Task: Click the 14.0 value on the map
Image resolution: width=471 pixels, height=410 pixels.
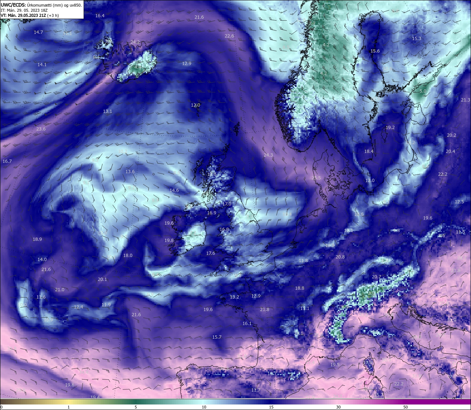Action: pos(42,260)
